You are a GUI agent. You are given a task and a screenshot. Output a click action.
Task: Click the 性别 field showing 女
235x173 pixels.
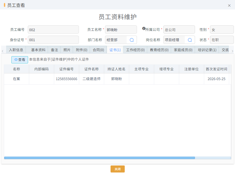point(222,29)
